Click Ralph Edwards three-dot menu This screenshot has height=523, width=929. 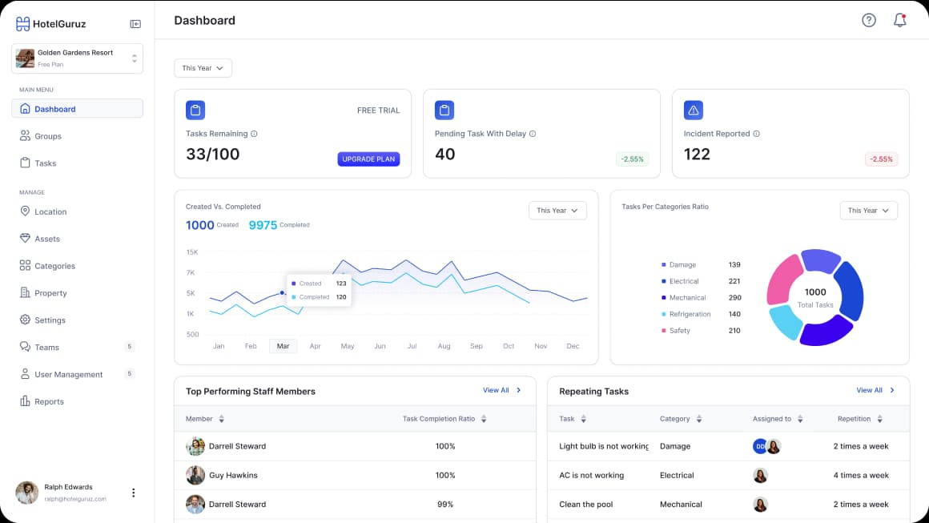(133, 493)
